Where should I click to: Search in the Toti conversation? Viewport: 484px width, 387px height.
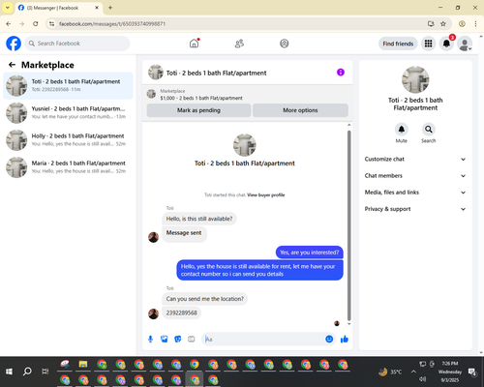tap(429, 130)
